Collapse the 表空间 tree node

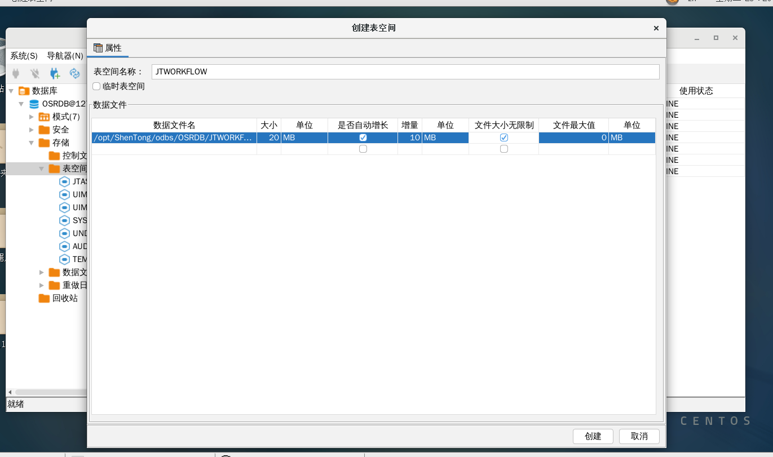click(42, 168)
